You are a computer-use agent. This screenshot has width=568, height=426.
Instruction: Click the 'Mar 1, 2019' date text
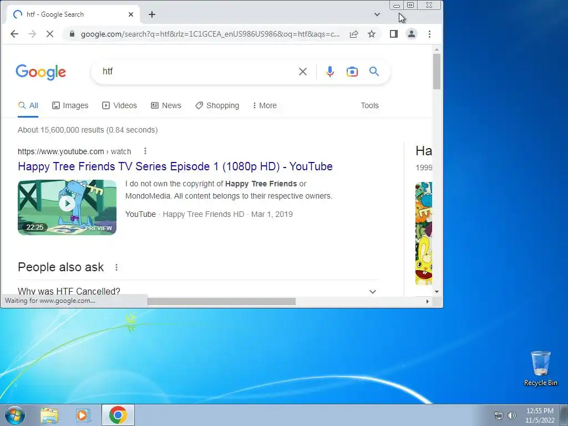coord(272,214)
